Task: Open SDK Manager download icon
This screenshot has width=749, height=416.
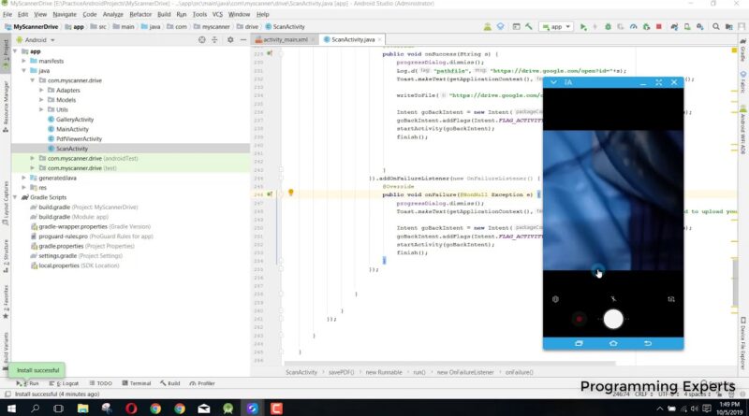Action: (x=699, y=27)
